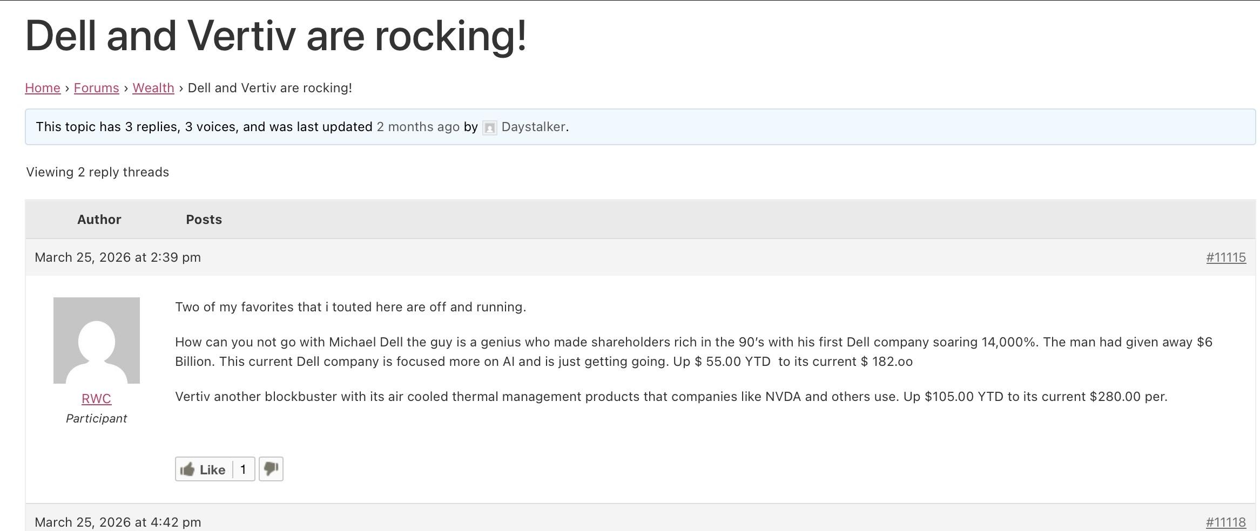Click the sentence 'Two of my favorites that i touted'

click(350, 307)
